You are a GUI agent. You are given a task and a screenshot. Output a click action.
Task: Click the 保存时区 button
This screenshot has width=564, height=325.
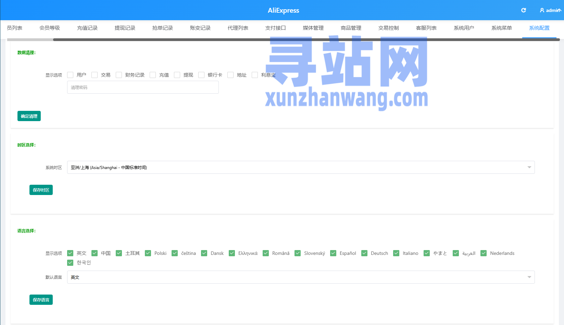click(41, 190)
